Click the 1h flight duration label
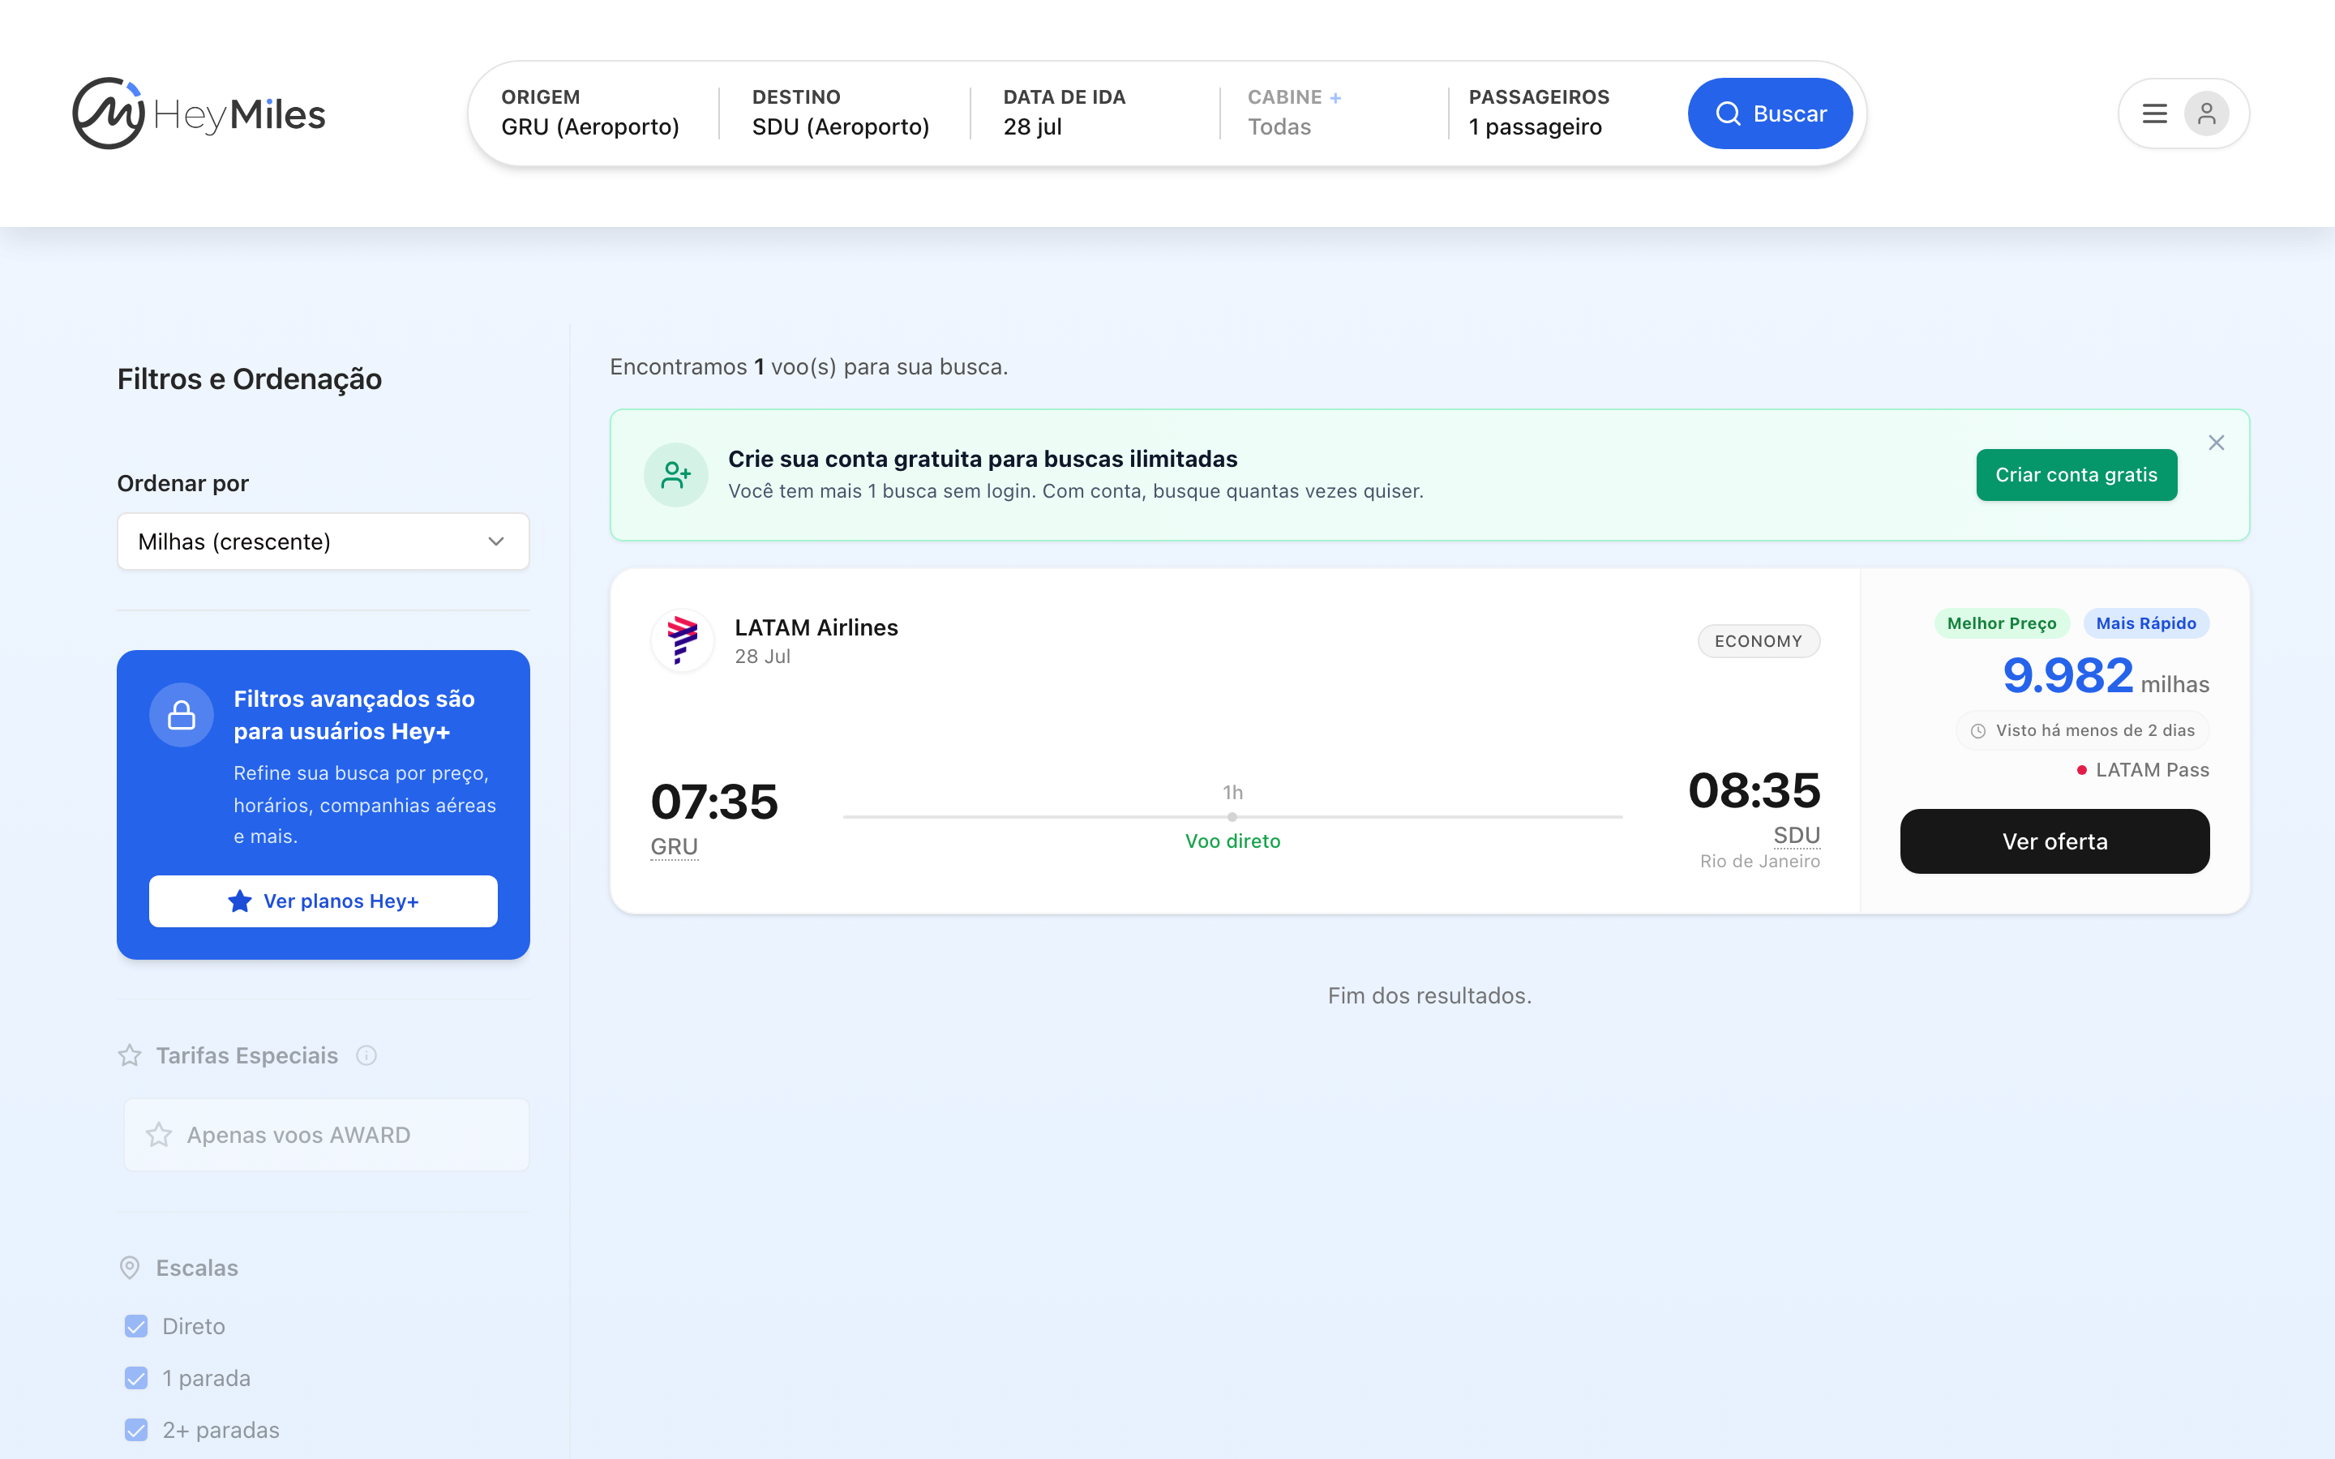The image size is (2335, 1459). point(1232,794)
